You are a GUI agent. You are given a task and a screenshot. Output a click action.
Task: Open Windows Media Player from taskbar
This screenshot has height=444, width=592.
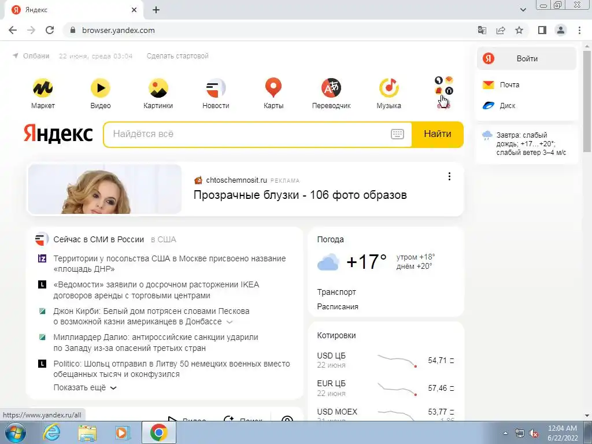pyautogui.click(x=123, y=432)
